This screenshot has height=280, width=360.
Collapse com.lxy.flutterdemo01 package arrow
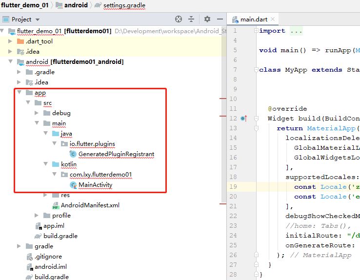55,174
